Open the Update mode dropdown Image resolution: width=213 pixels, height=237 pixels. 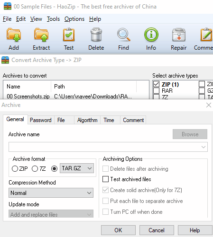(51, 214)
